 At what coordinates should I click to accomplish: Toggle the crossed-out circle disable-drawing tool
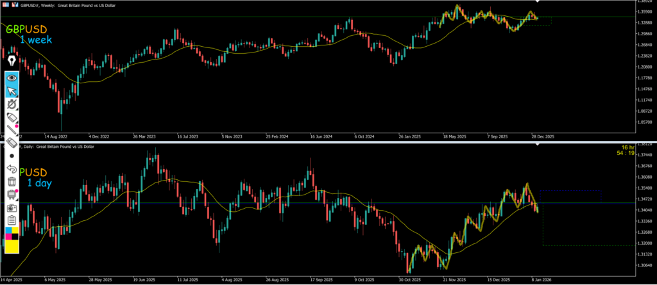click(x=12, y=104)
